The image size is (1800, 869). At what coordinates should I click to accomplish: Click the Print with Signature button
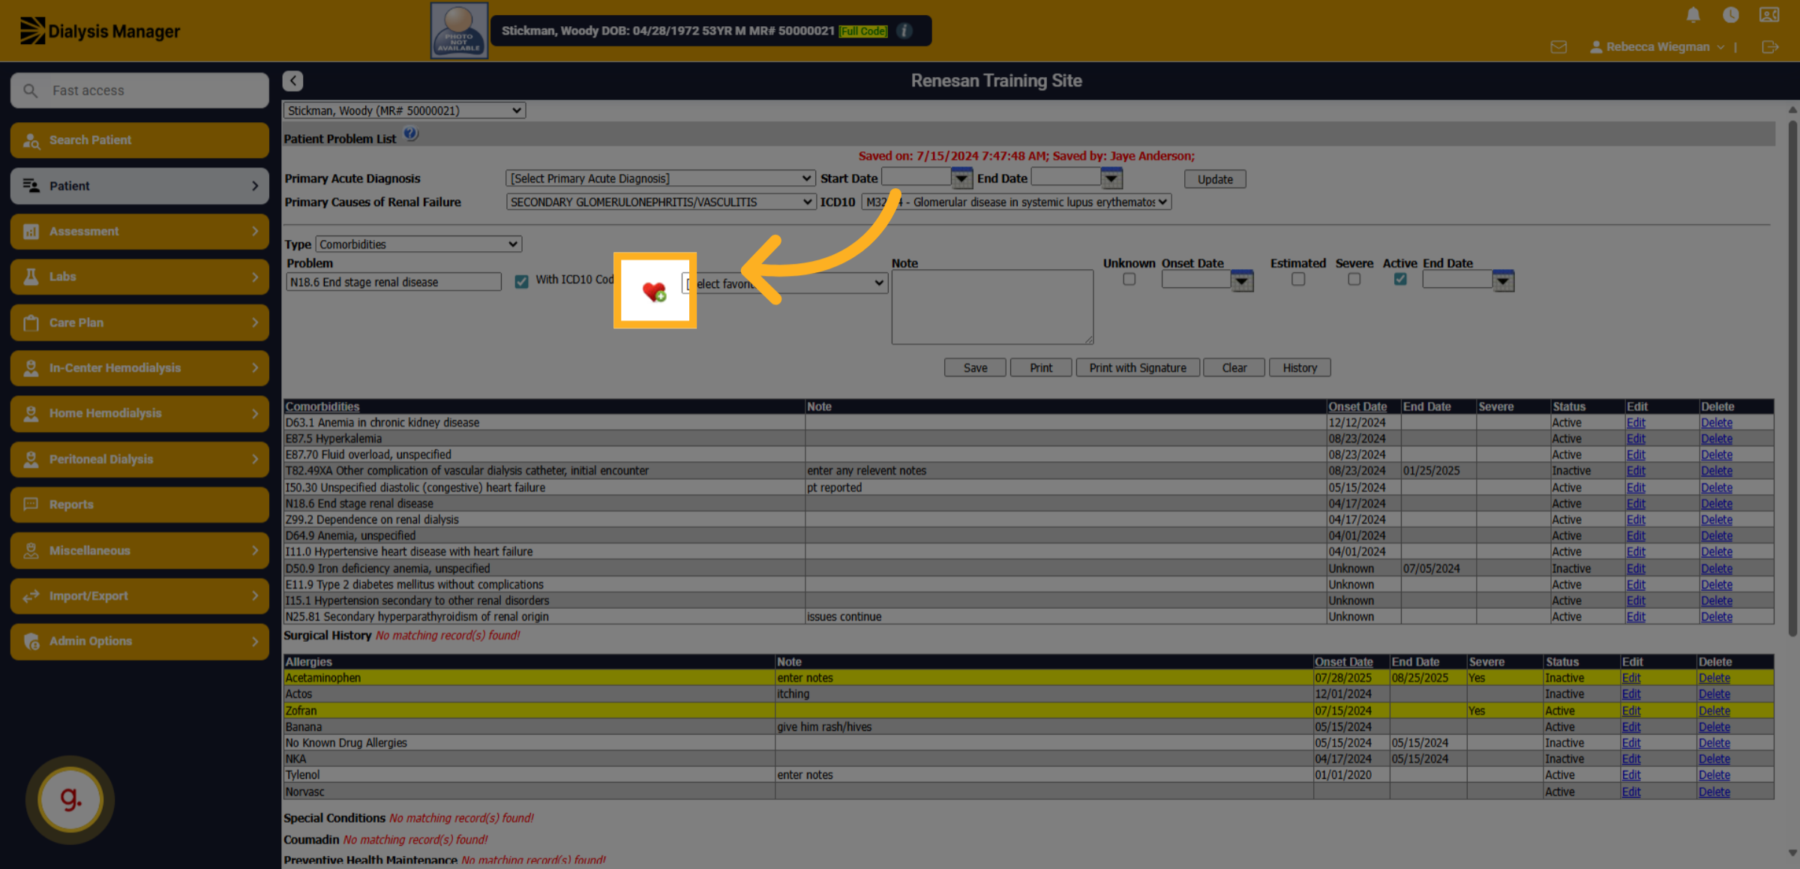[x=1138, y=367]
